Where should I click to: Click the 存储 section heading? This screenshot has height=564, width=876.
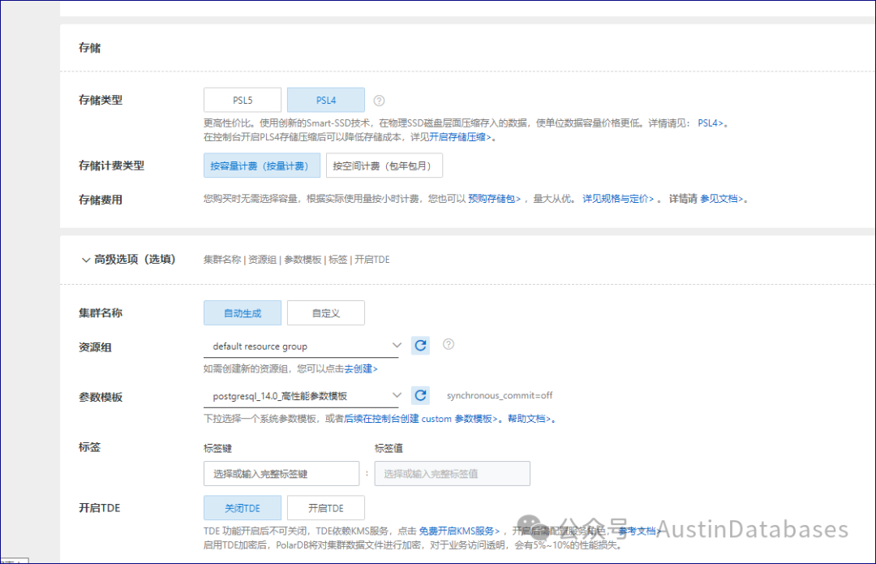(89, 48)
